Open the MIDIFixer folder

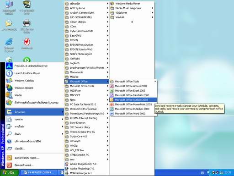[86, 91]
